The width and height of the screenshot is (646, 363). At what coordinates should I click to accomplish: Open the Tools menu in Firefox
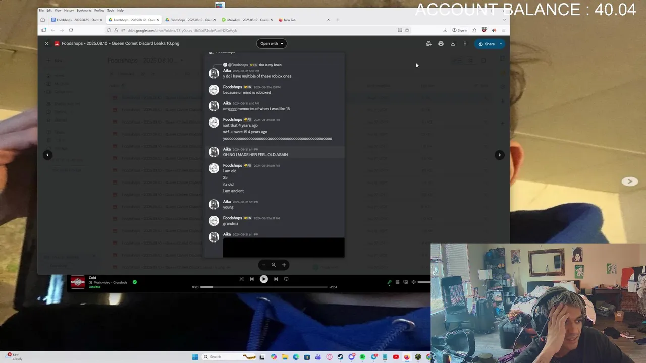(111, 10)
